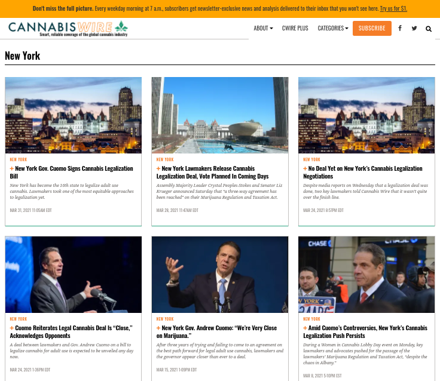The width and height of the screenshot is (440, 381).
Task: Click the Cannabis Wire logo
Action: tap(68, 28)
